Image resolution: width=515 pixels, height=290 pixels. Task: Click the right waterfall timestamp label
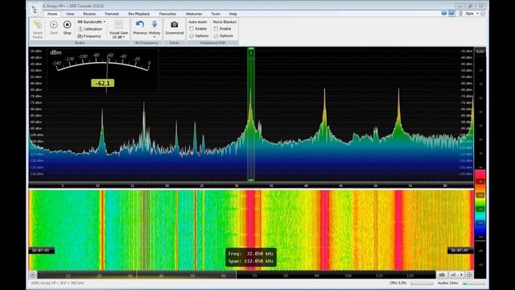460,251
